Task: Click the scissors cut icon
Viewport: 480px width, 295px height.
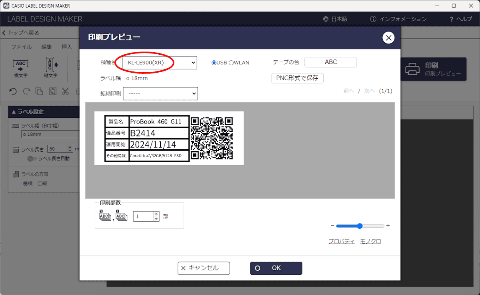Action: tap(65, 91)
